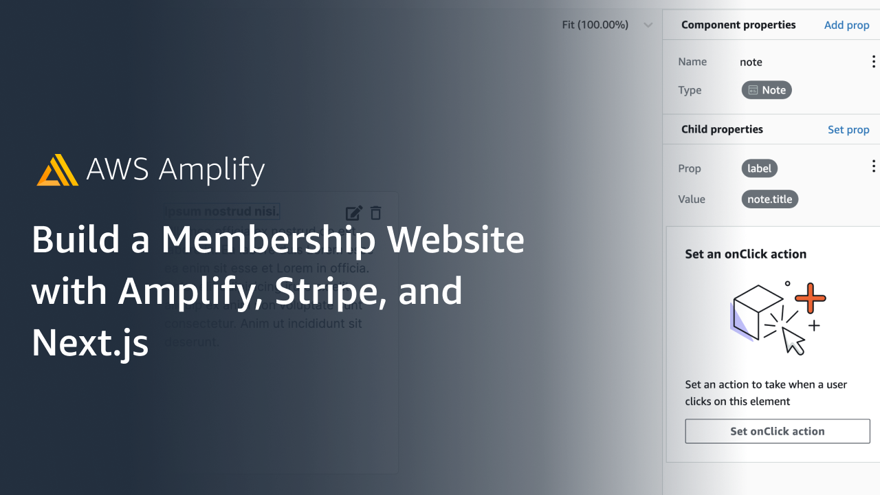Select the note.title value chip

(769, 199)
